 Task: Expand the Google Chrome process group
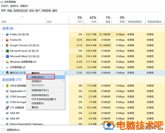[x=3, y=46]
